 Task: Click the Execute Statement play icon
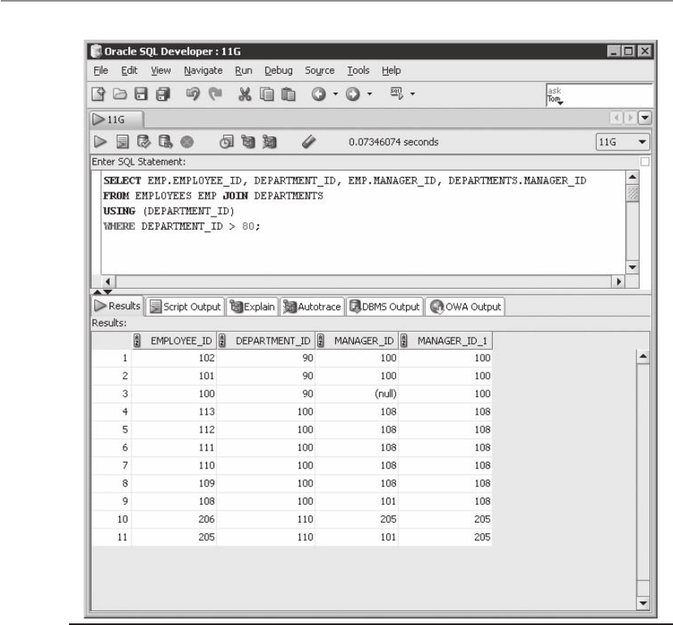coord(100,142)
